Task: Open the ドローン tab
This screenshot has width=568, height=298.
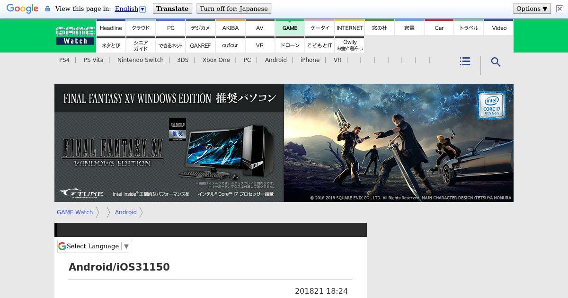Action: click(x=290, y=45)
